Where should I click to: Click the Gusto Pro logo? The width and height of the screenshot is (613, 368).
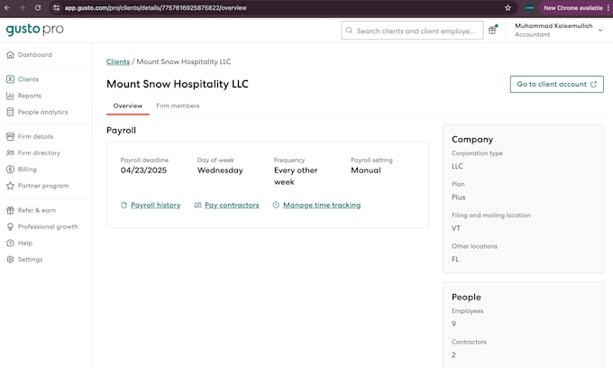[35, 30]
